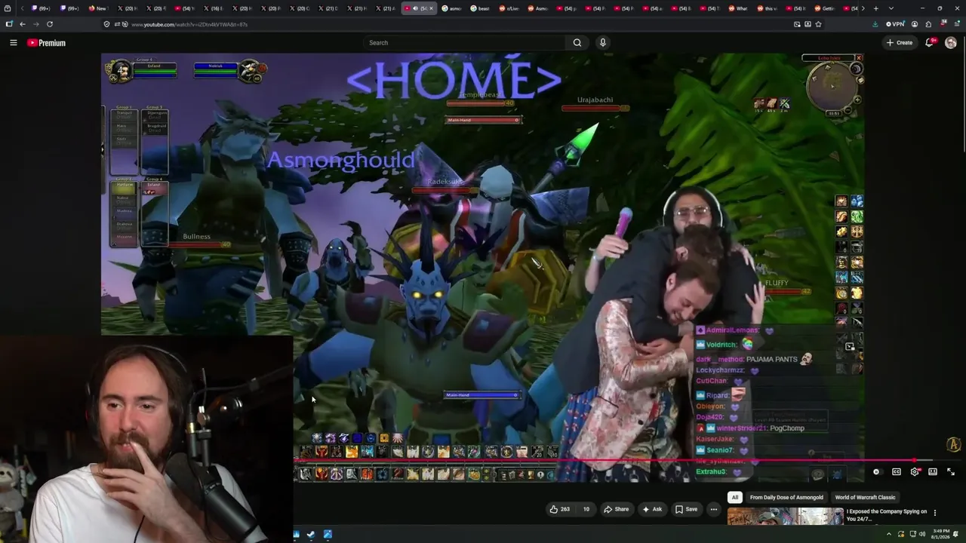Close the active YouTube tab
The width and height of the screenshot is (966, 543).
[x=431, y=8]
